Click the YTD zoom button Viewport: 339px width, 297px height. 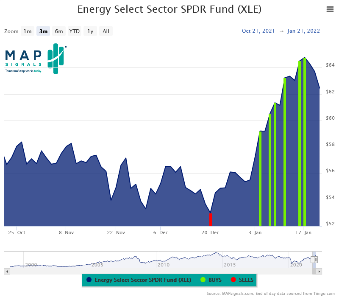point(74,31)
